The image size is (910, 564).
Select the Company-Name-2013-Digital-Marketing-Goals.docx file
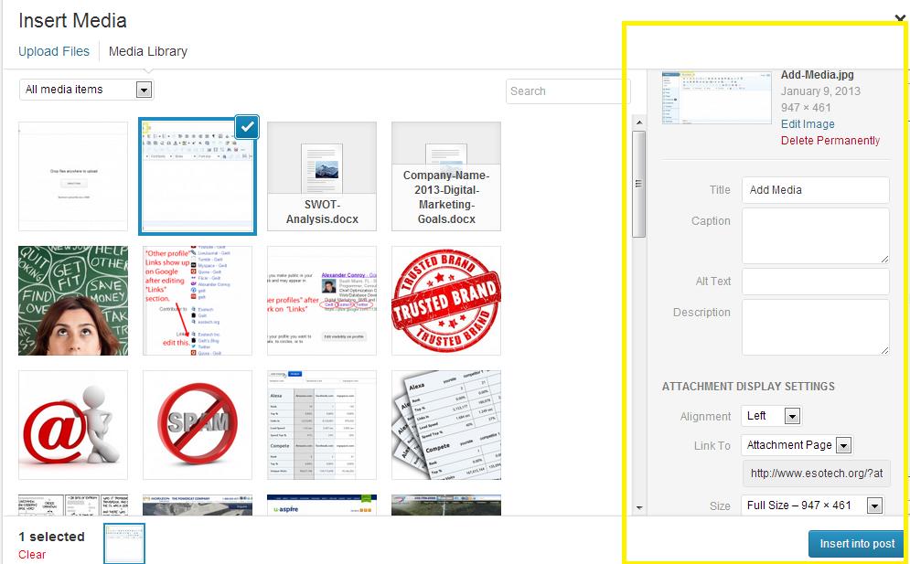pos(446,176)
